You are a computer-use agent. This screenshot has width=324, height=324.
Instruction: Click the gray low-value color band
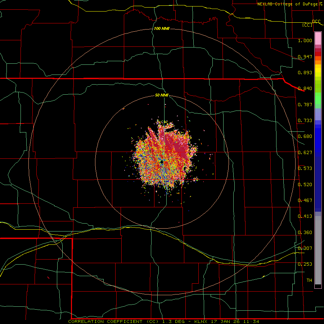point(318,250)
